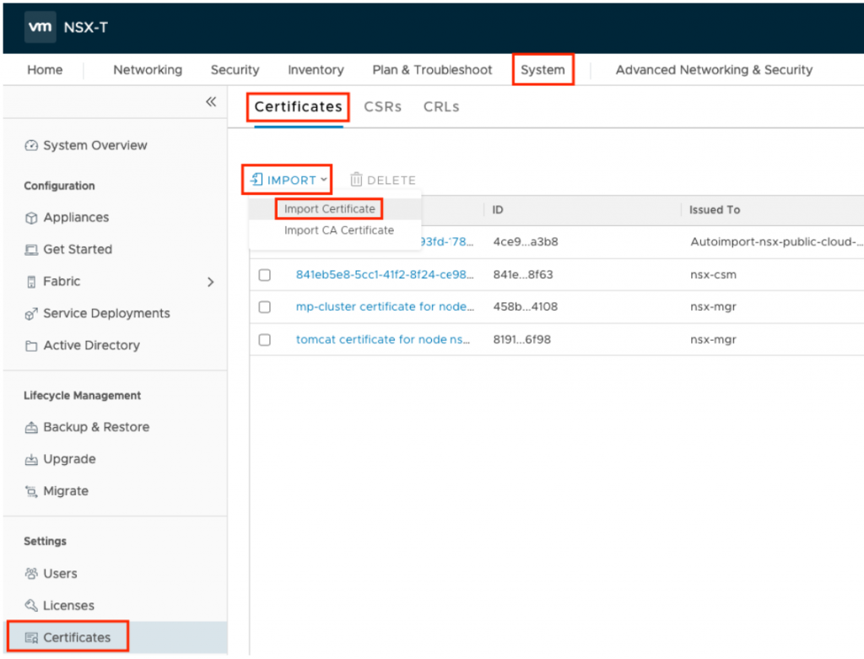Click nsx-mgr in the mp-cluster row
The height and width of the screenshot is (659, 864).
point(713,306)
